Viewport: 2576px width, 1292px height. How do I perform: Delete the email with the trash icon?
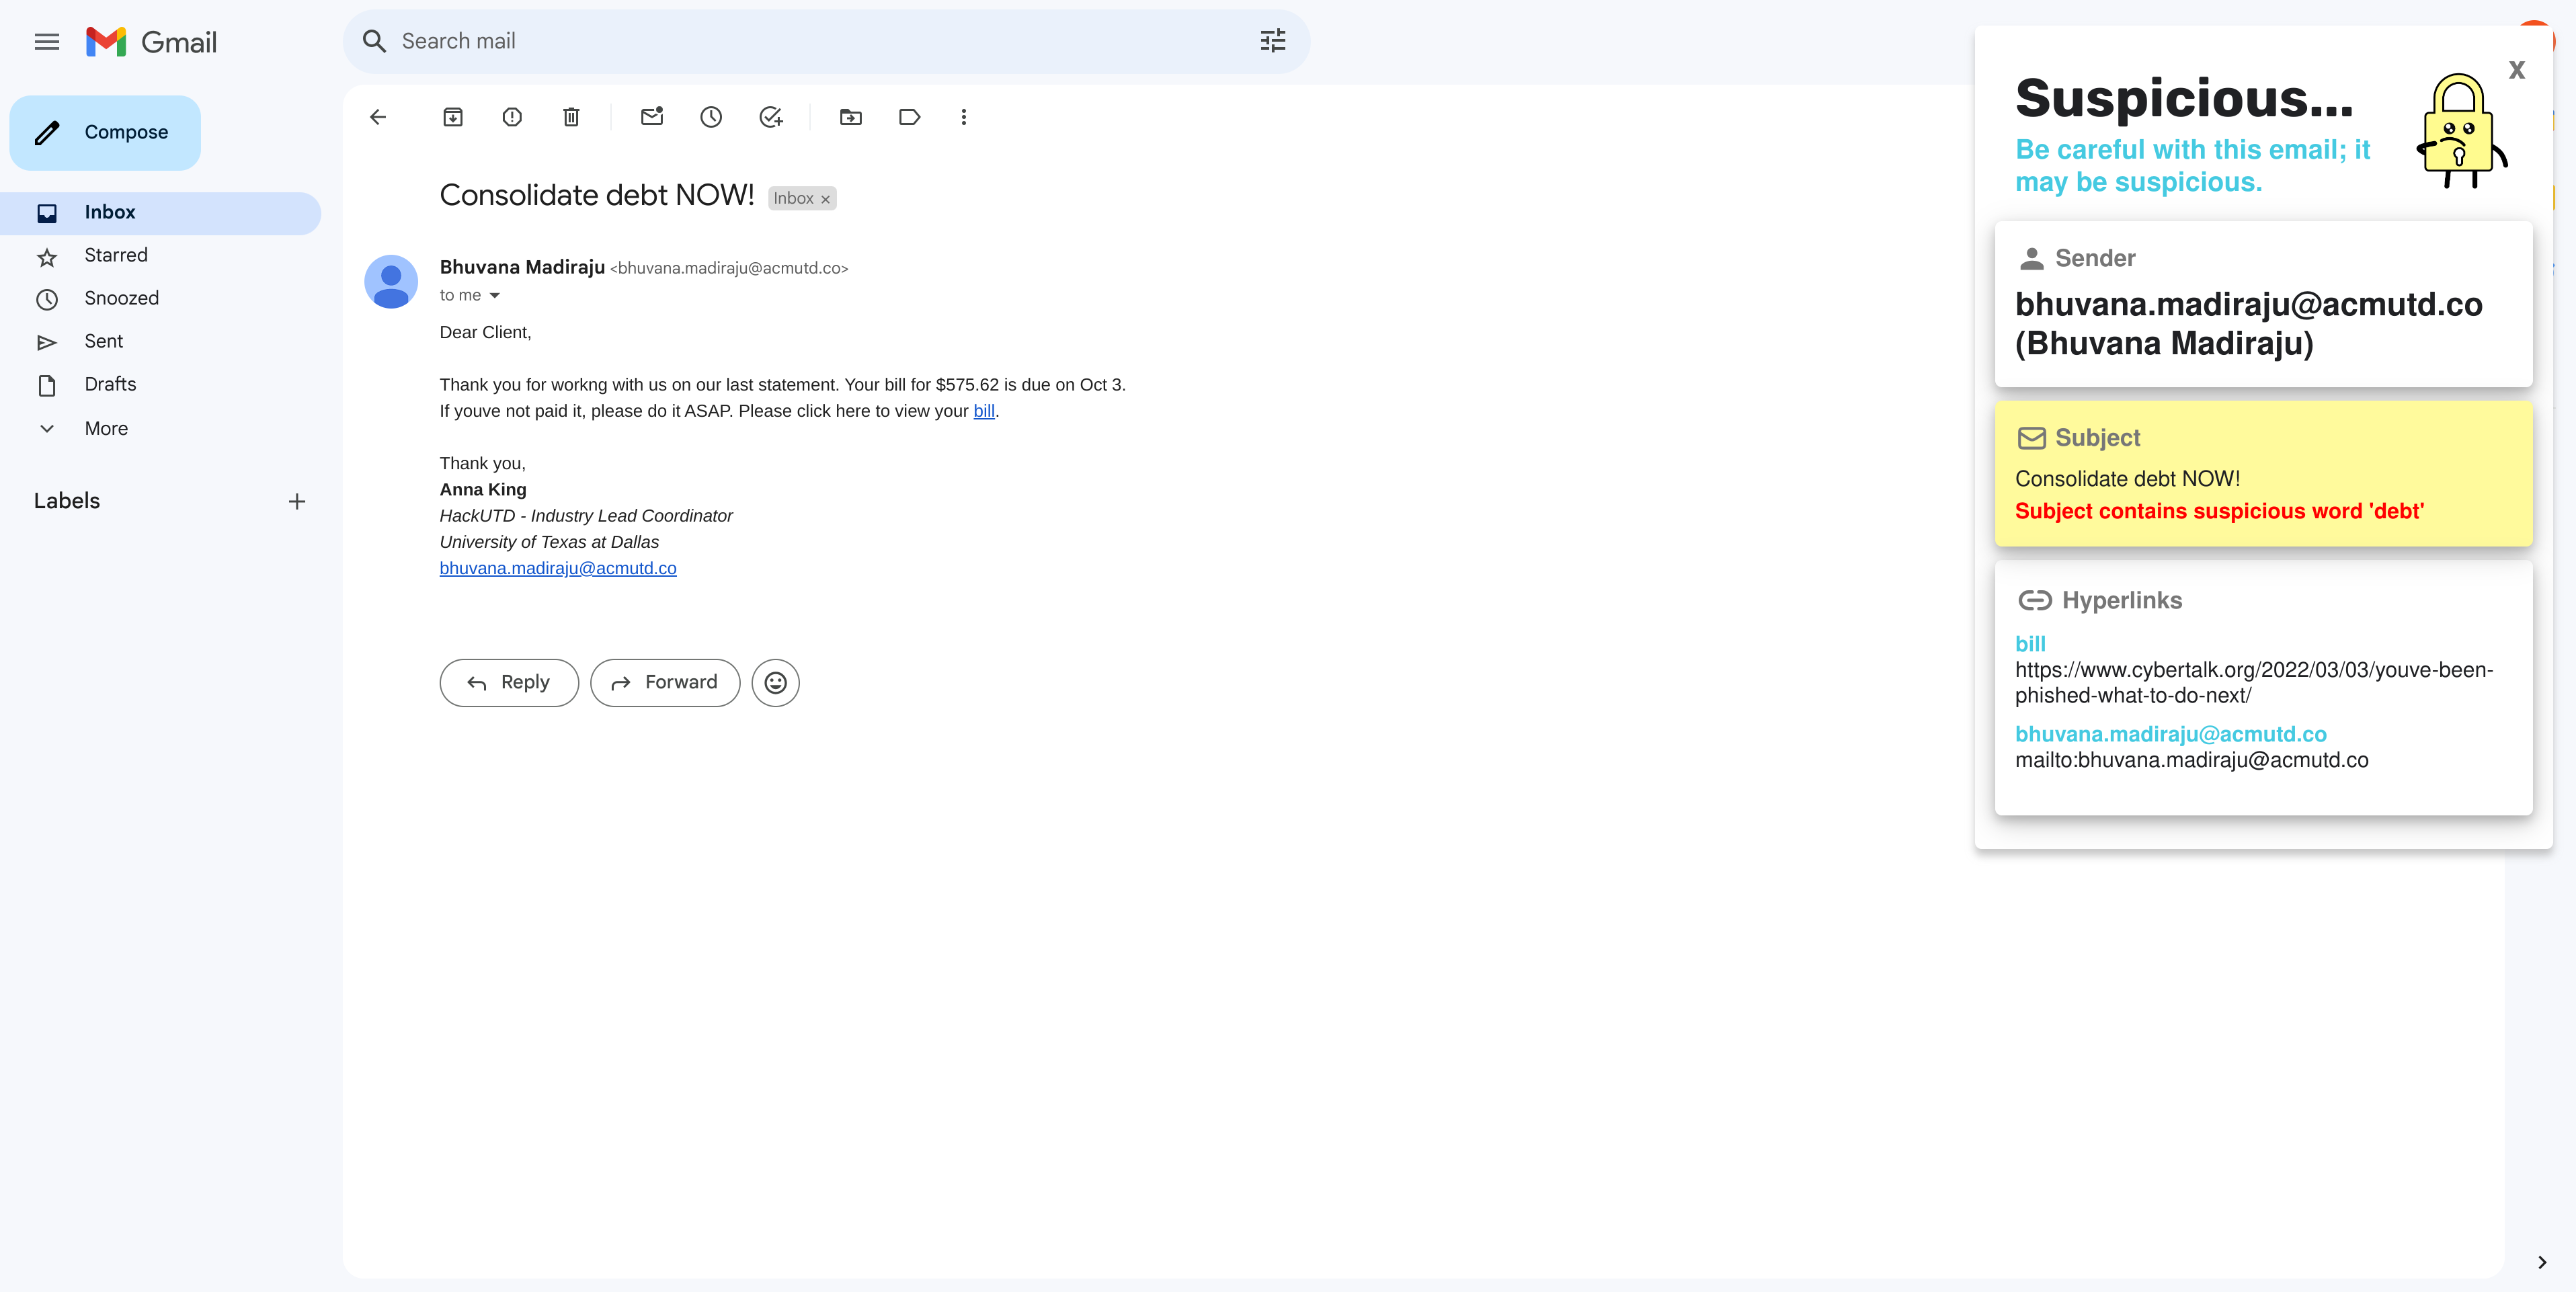571,117
